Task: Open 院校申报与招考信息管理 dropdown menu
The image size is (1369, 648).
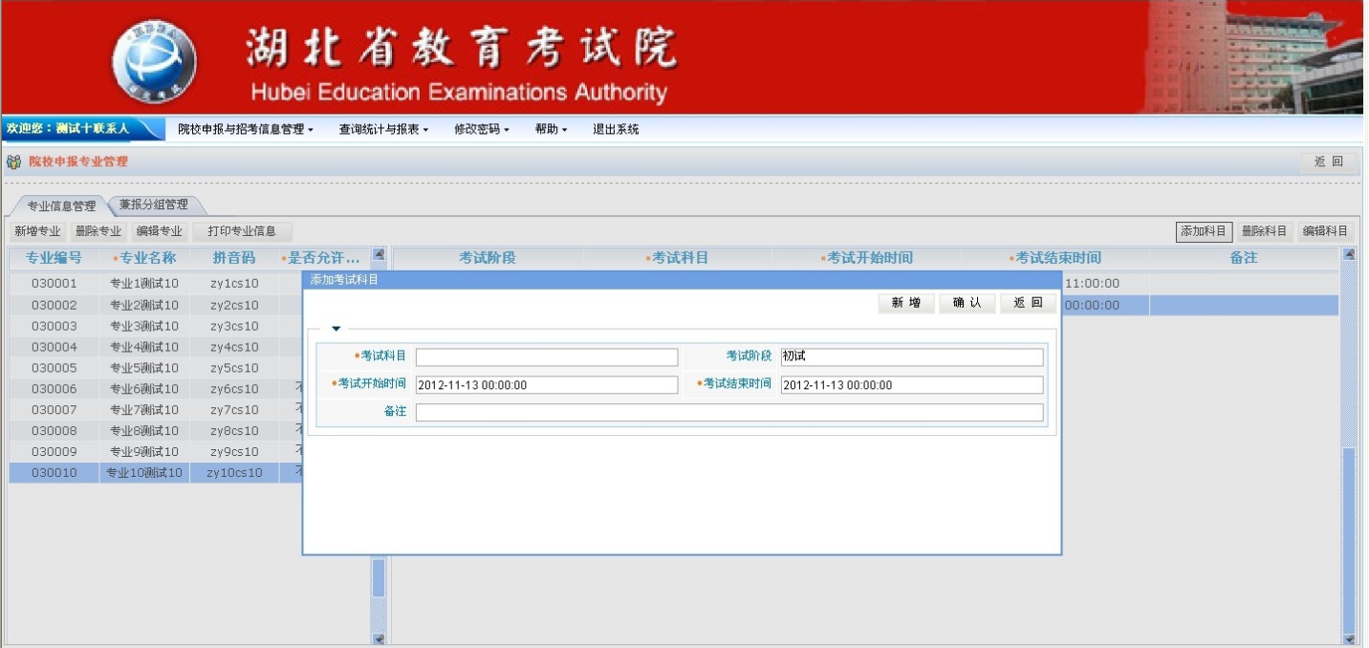Action: (246, 129)
